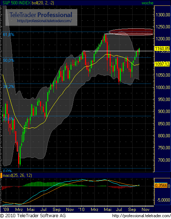Click the 700,00 price axis label
The width and height of the screenshot is (171, 219).
(164, 160)
